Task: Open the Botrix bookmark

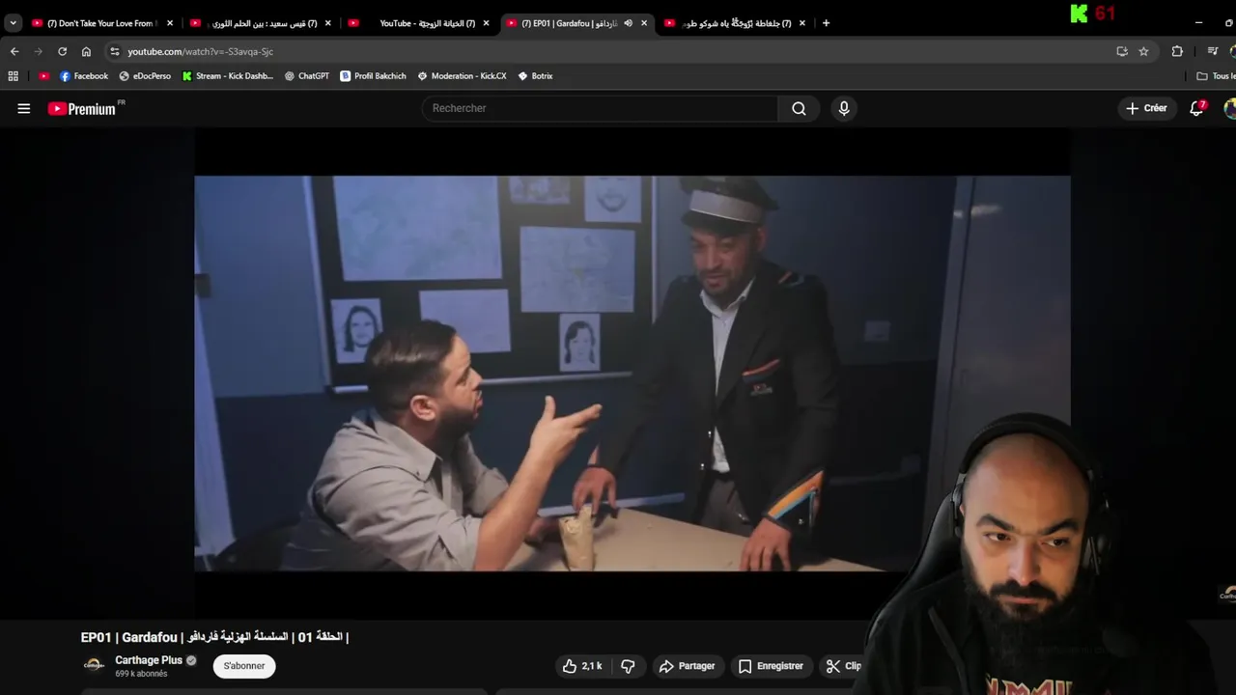Action: [535, 76]
